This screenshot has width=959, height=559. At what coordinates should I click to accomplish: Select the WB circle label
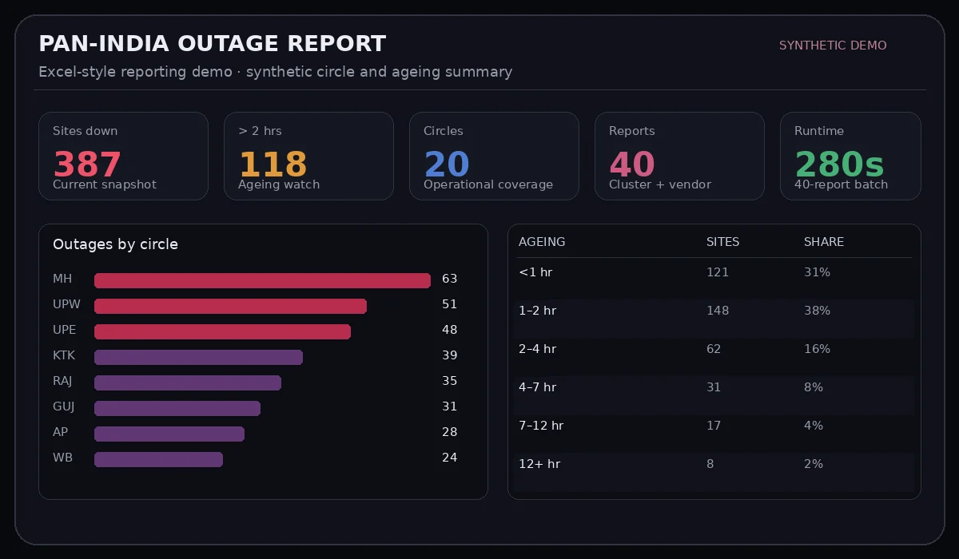tap(62, 458)
